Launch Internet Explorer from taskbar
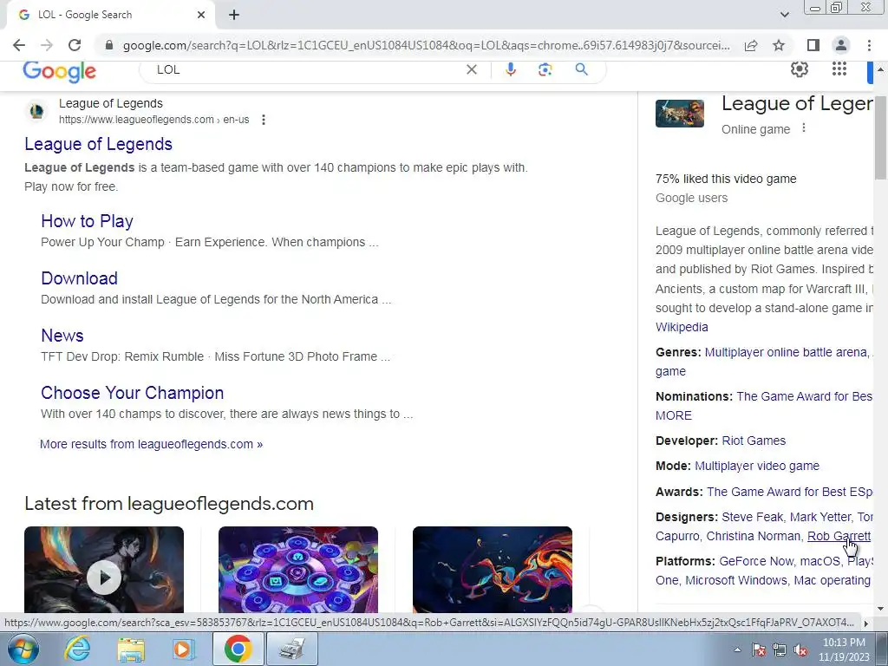Screen dimensions: 888x666 pos(77,649)
